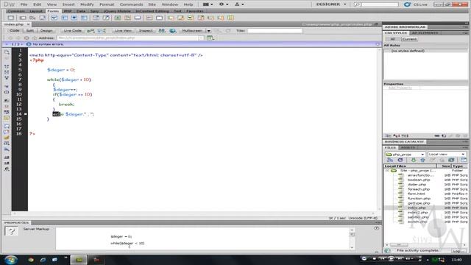
Task: Insert Spry Validation Checkbox icon
Action: pyautogui.click(x=191, y=18)
